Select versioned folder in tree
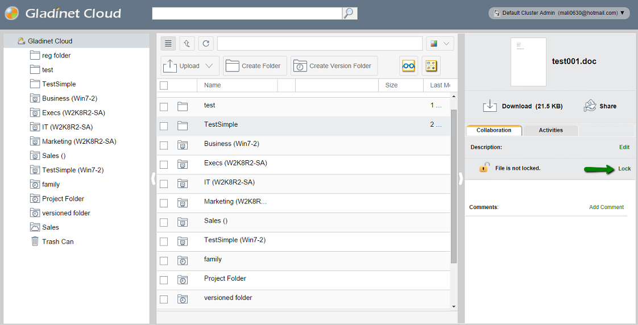The width and height of the screenshot is (638, 325). [66, 213]
